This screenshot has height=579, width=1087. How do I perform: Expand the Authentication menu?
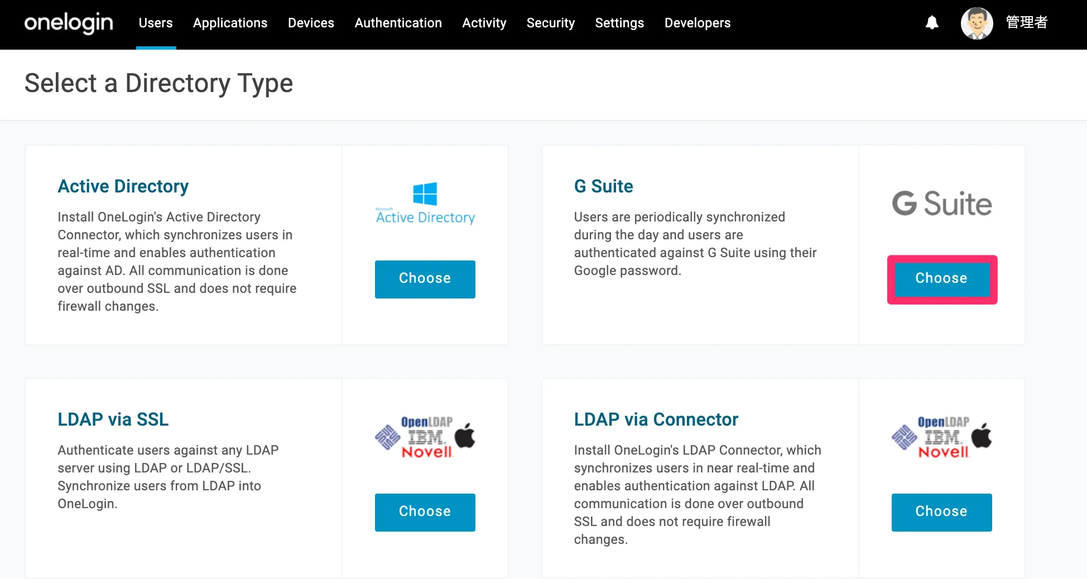tap(398, 23)
